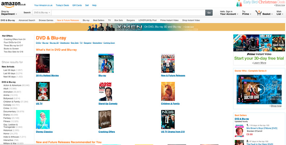Image resolution: width=286 pixels, height=145 pixels.
Task: Click into the search text field
Action: [129, 13]
